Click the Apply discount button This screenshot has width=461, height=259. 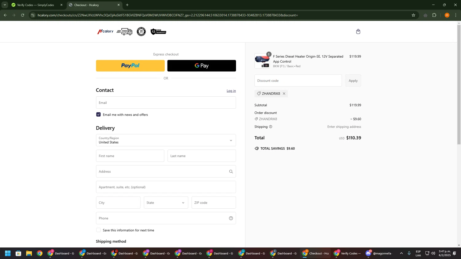click(x=353, y=81)
